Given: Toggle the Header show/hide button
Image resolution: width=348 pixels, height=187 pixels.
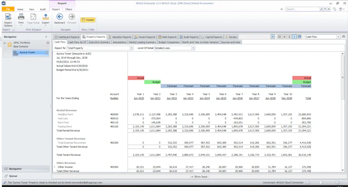Looking at the screenshot, I should pyautogui.click(x=88, y=20).
